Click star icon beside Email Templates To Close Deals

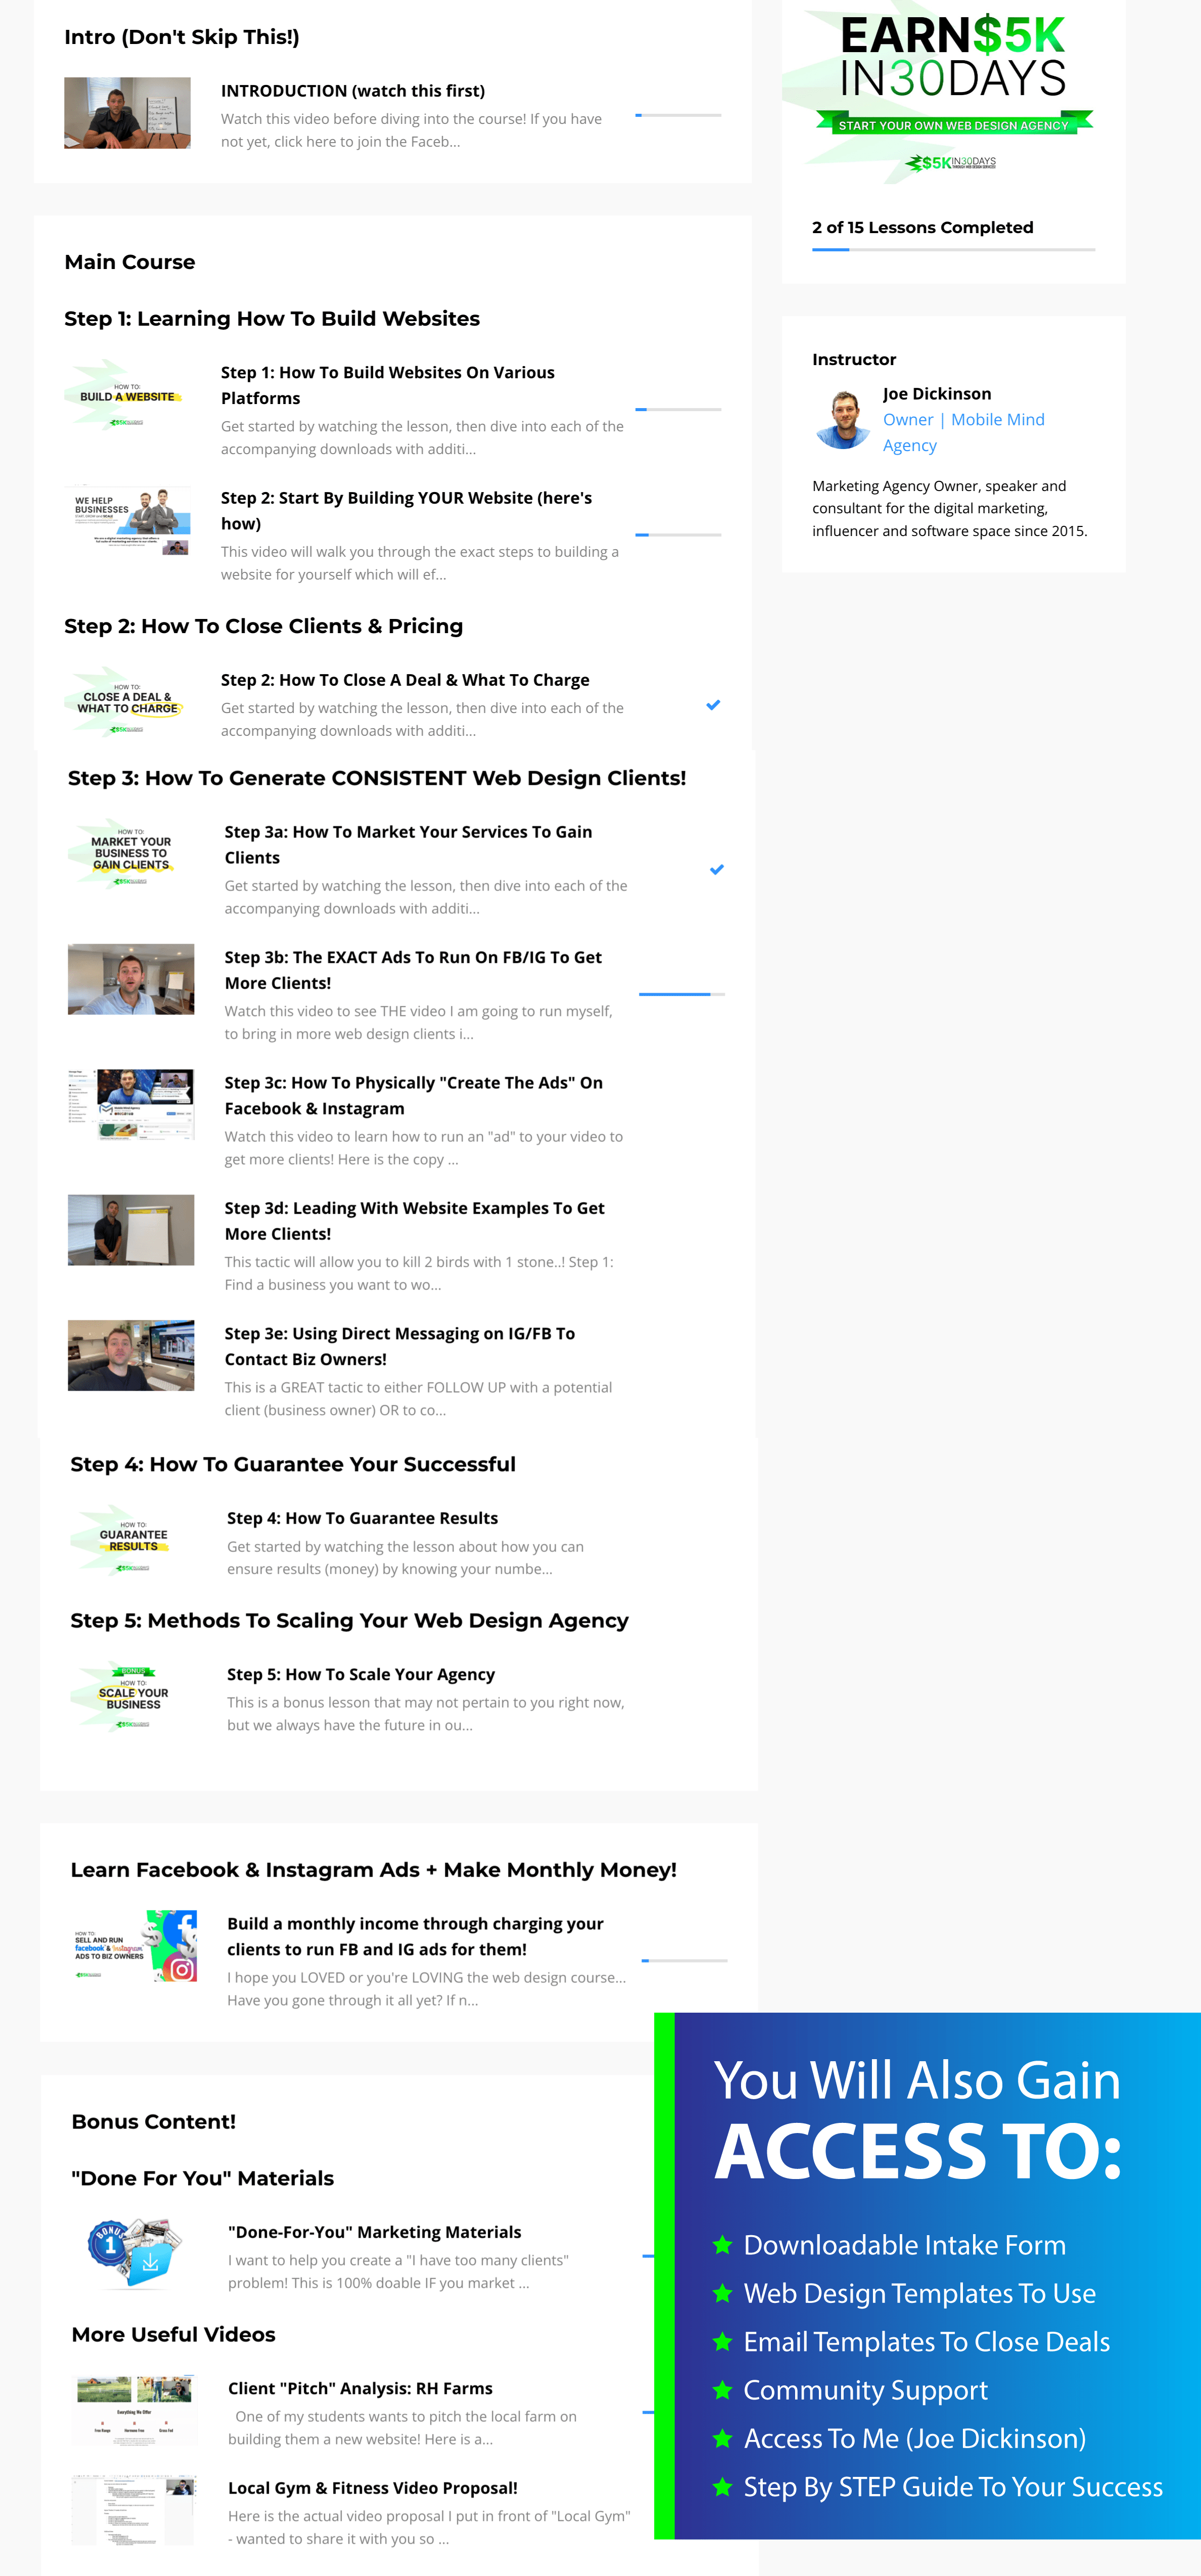click(722, 2342)
